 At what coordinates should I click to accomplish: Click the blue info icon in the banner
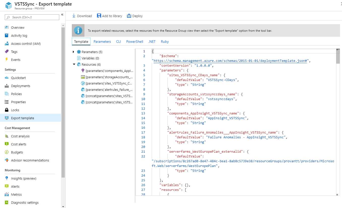[78, 30]
